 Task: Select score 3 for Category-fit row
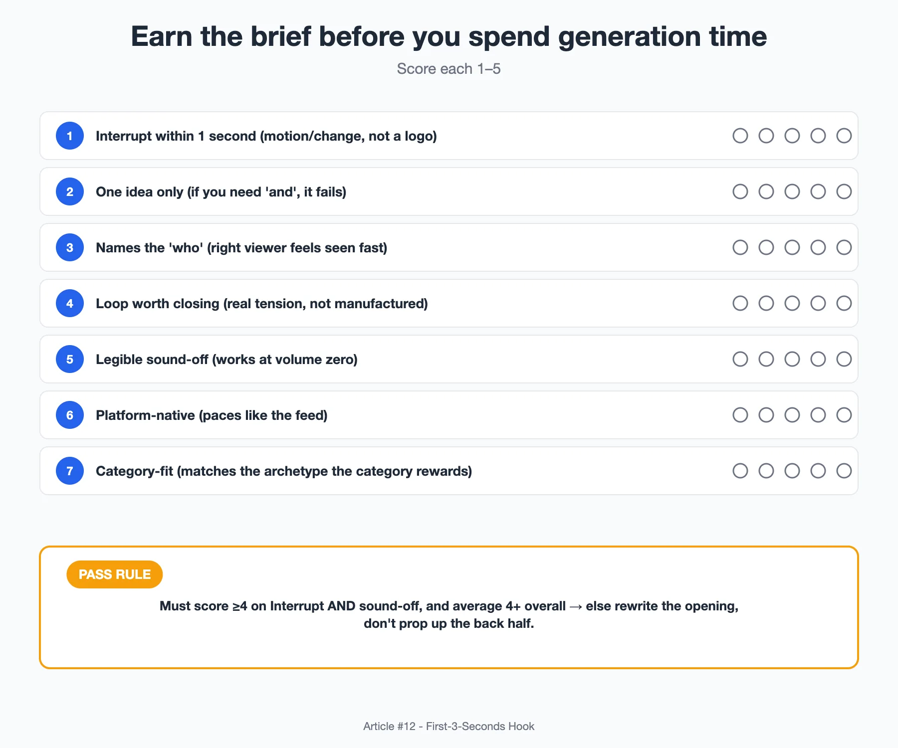tap(792, 471)
